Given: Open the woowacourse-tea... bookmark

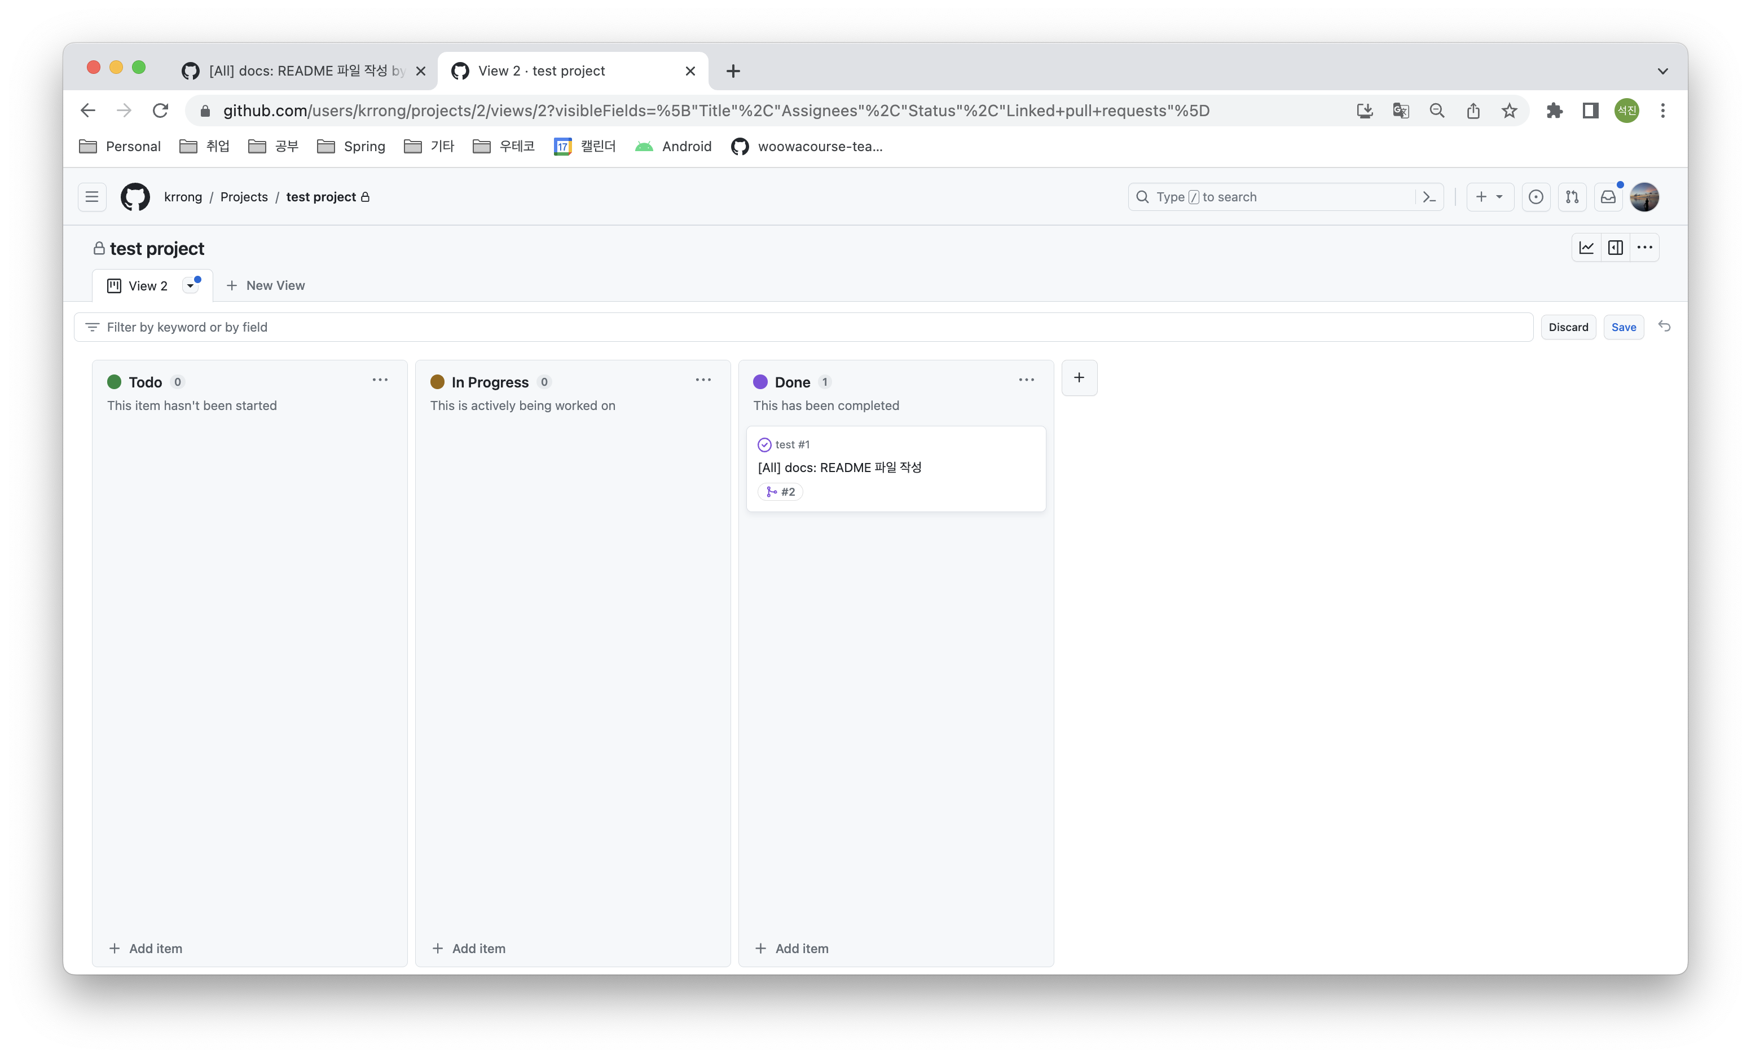Looking at the screenshot, I should [807, 147].
